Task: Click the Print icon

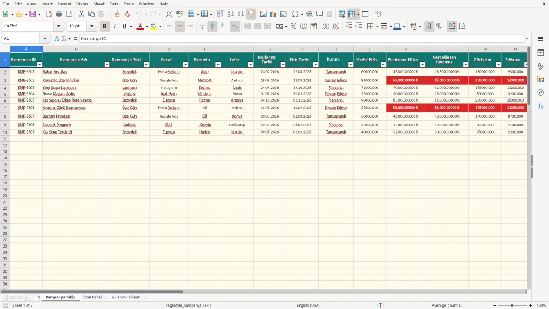Action: pos(59,14)
